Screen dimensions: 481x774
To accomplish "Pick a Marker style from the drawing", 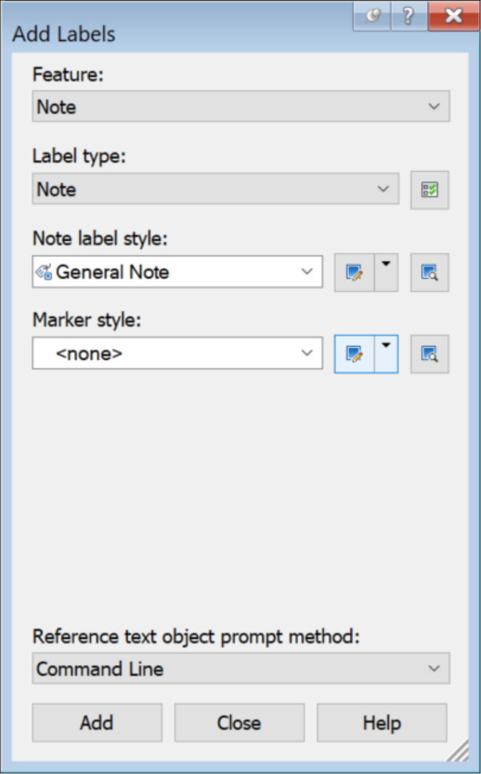I will [429, 354].
